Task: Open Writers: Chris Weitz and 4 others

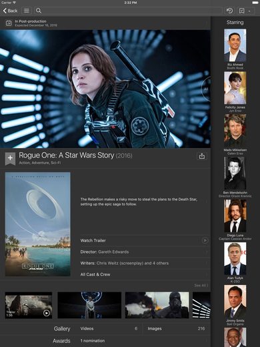Action: tap(145, 263)
